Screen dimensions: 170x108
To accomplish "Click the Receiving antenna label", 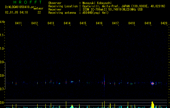I will pyautogui.click(x=62, y=13).
